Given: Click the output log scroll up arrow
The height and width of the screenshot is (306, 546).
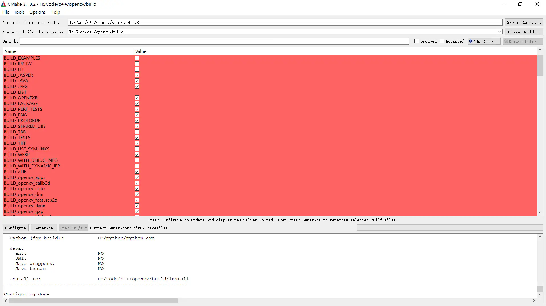Looking at the screenshot, I should [x=540, y=237].
